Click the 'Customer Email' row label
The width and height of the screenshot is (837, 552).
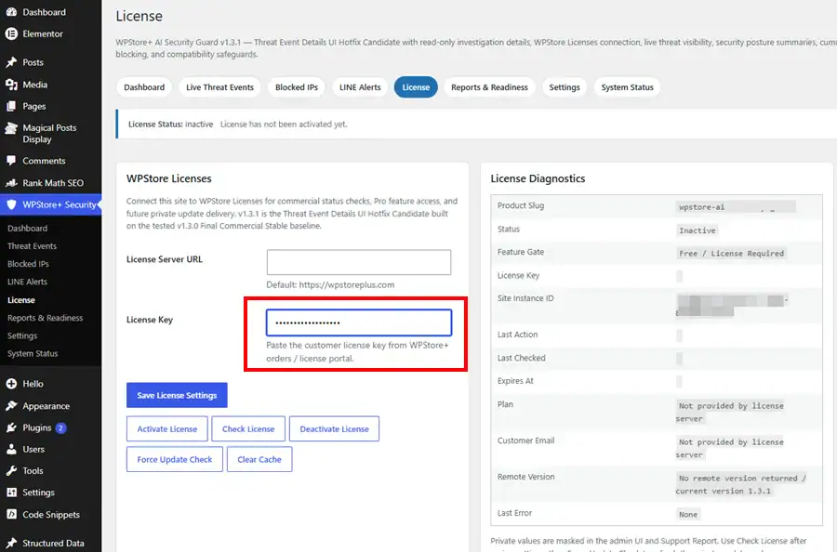pos(525,440)
